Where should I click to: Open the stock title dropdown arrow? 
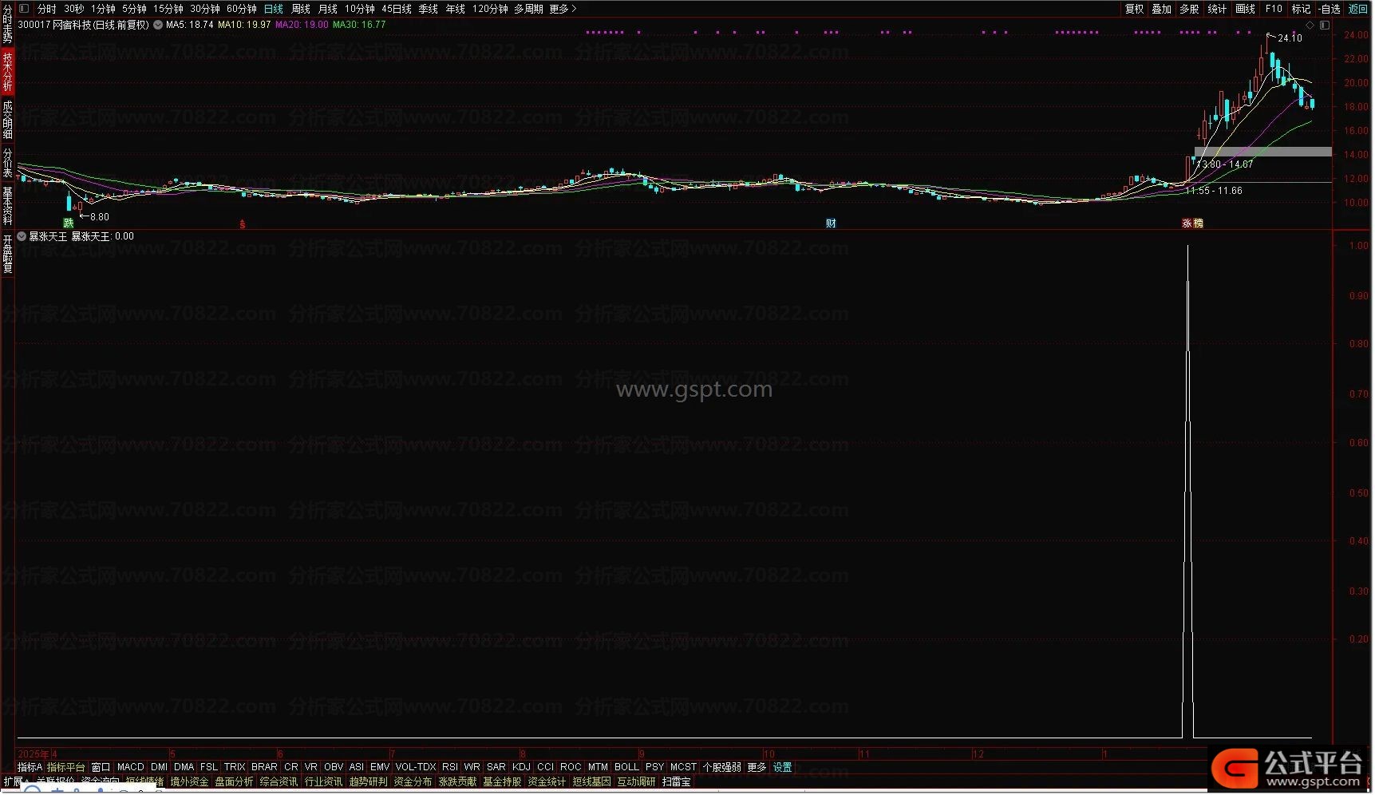coord(158,25)
